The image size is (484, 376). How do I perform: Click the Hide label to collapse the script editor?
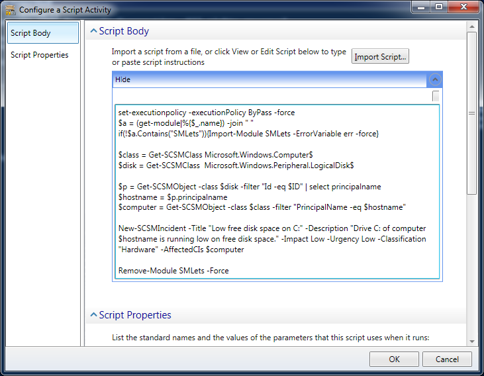click(x=123, y=79)
